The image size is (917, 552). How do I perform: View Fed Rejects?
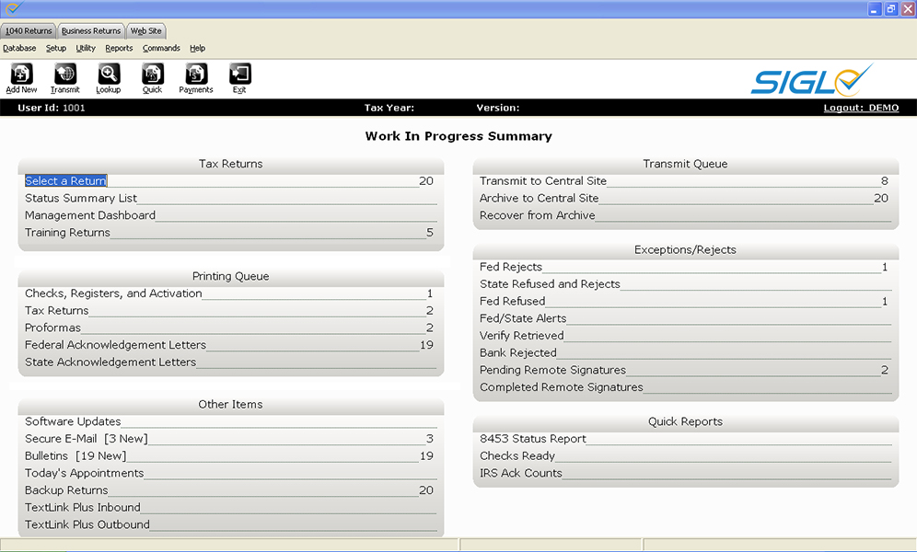tap(511, 267)
